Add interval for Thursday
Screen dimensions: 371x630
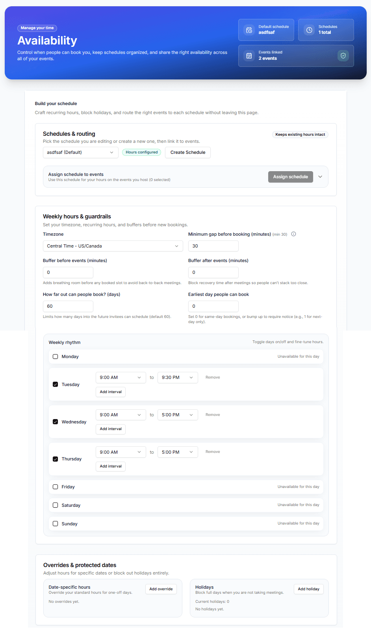[x=111, y=466]
